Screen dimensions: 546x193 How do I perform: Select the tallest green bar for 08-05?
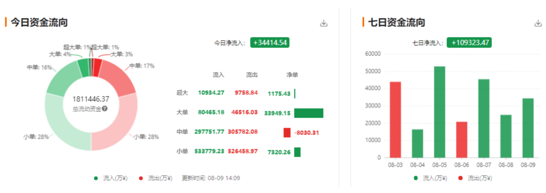[440, 112]
